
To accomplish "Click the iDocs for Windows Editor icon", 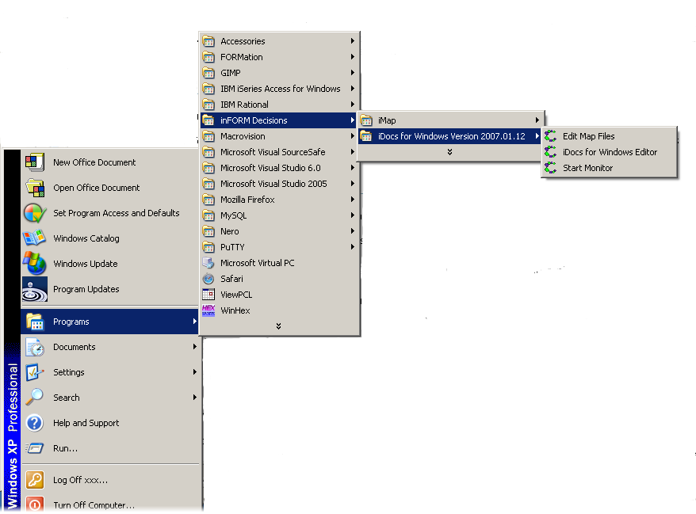I will [551, 152].
